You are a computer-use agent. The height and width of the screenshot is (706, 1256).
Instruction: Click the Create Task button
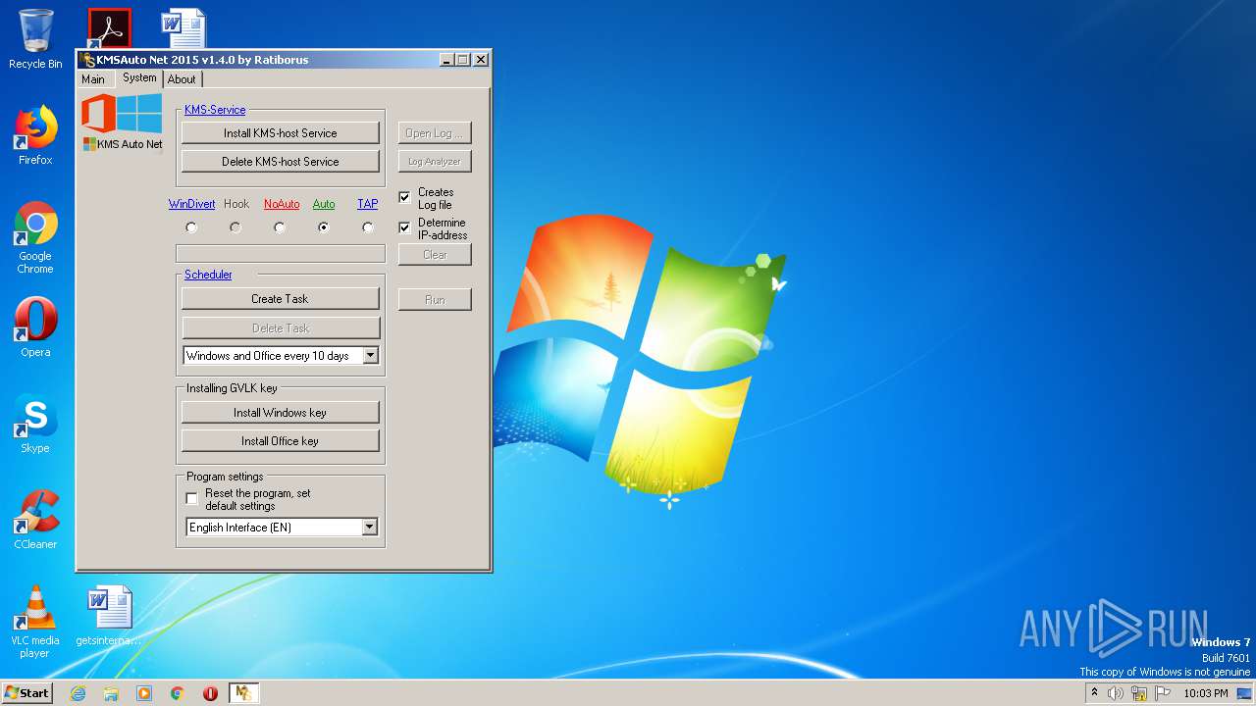coord(281,299)
